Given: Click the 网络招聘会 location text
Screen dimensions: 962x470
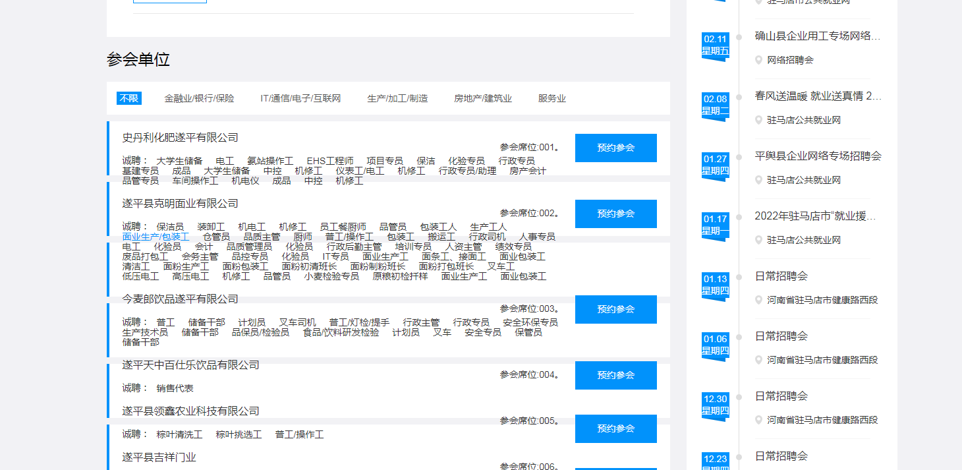Looking at the screenshot, I should (791, 60).
